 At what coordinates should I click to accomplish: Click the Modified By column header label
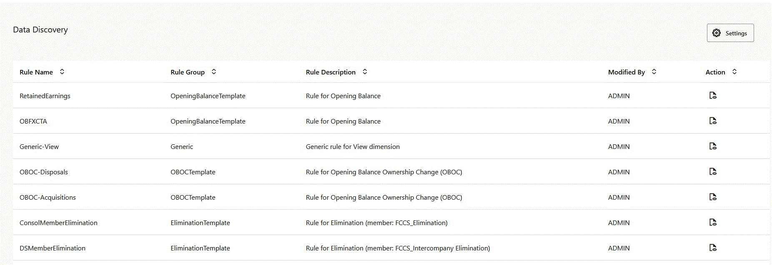tap(627, 72)
